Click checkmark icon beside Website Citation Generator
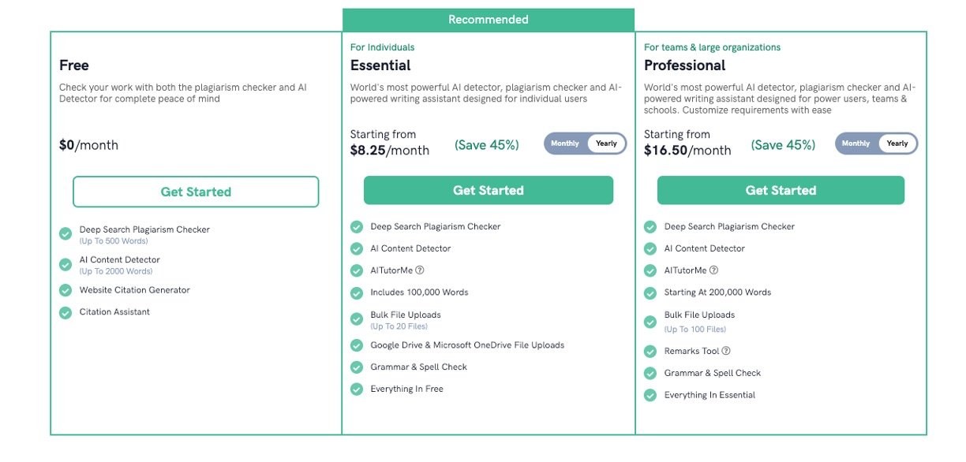Viewport: 966px width, 462px height. pos(66,290)
